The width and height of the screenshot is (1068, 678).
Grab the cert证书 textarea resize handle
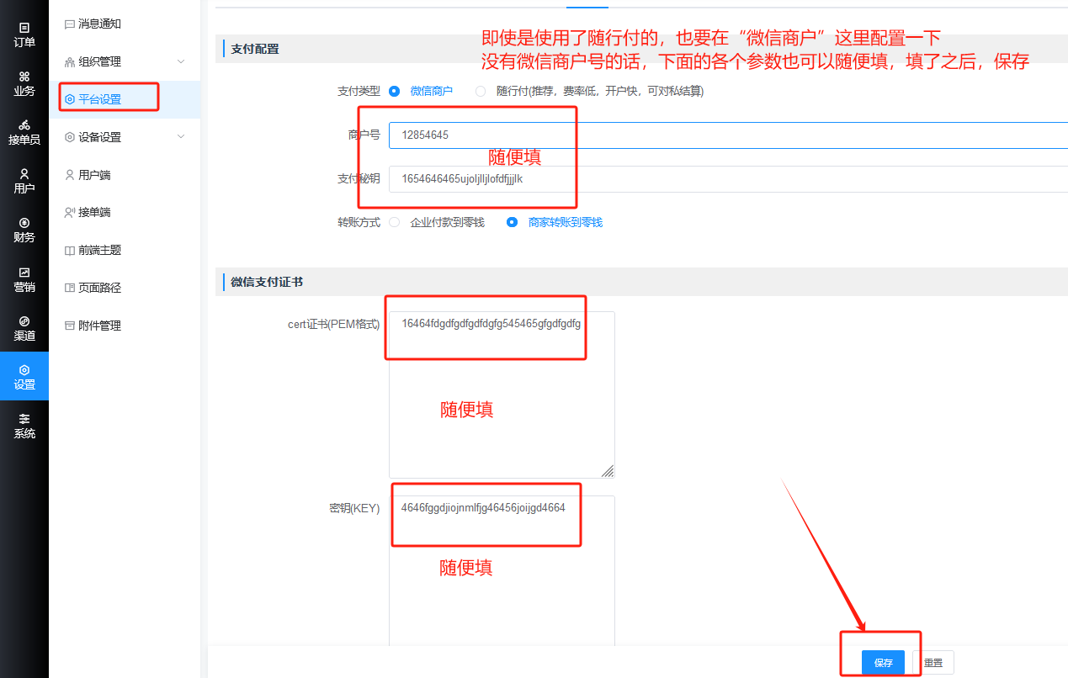tap(608, 471)
